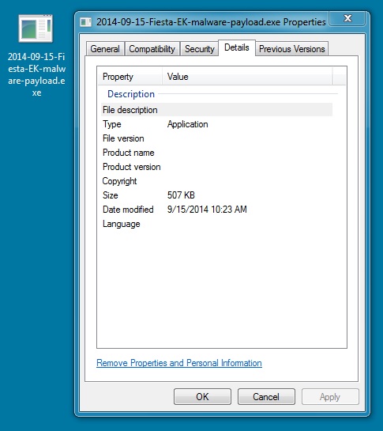Click the Cancel button
383x431 pixels.
[x=266, y=397]
